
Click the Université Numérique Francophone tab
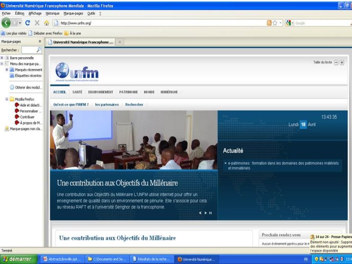click(x=80, y=42)
